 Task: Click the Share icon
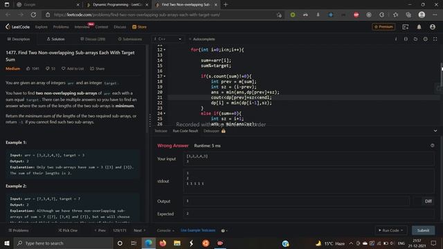coord(92,68)
